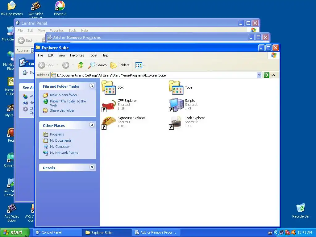Image resolution: width=316 pixels, height=237 pixels.
Task: Switch to Control Panel taskbar button
Action: click(x=57, y=232)
